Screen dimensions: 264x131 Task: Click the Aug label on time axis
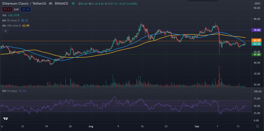[x=90, y=126]
